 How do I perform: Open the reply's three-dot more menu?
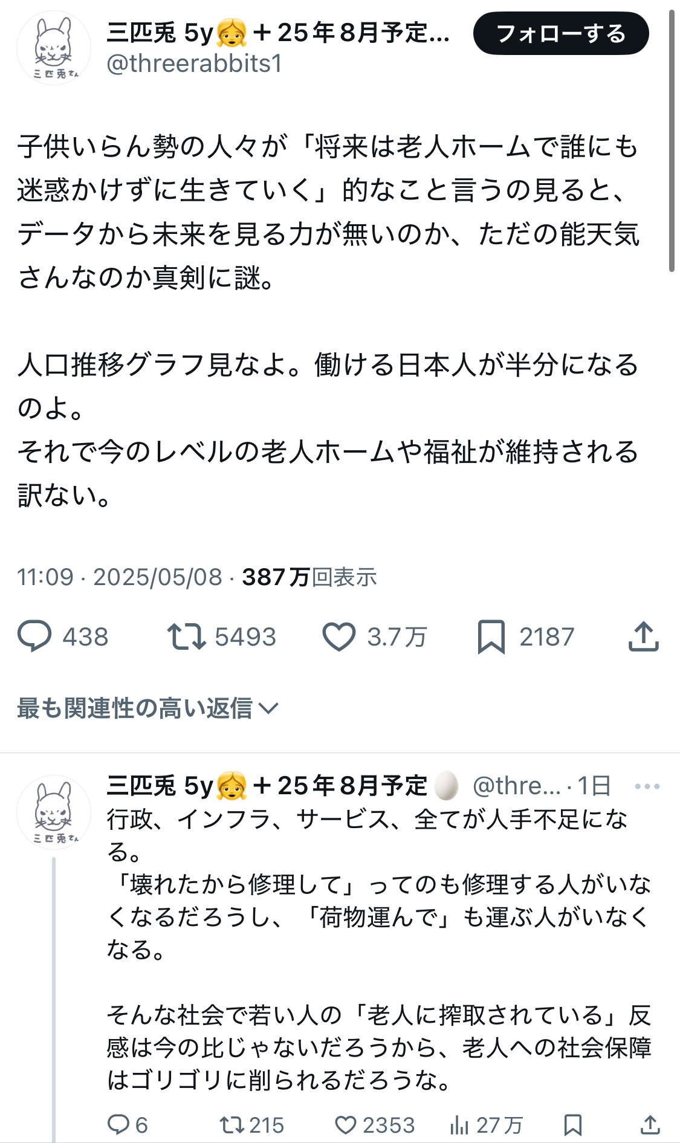coord(647,786)
